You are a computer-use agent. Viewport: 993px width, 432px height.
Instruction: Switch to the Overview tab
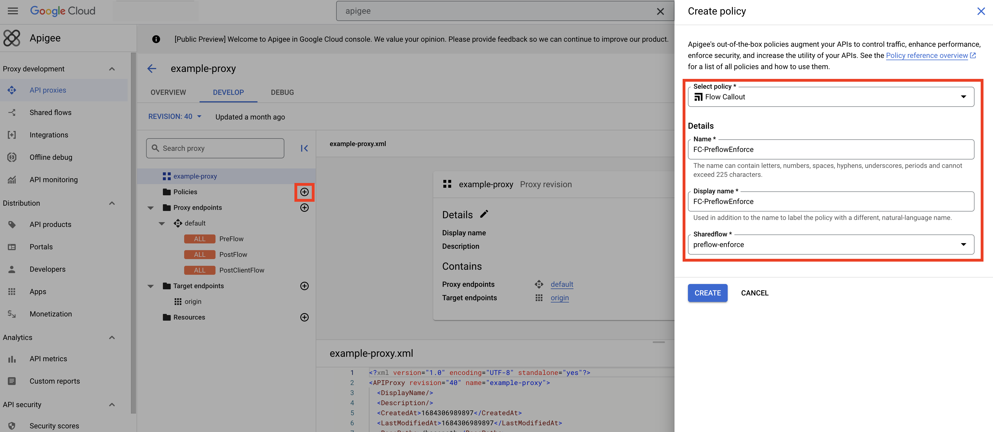(x=168, y=93)
